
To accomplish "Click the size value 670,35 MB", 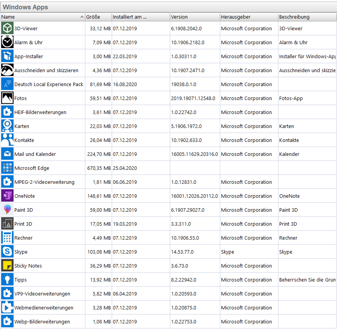I will tap(99, 168).
